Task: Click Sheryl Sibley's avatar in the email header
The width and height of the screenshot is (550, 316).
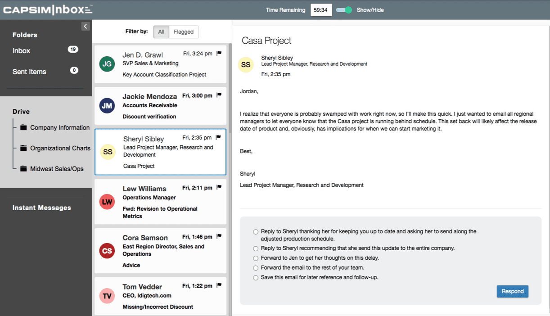Action: (246, 65)
